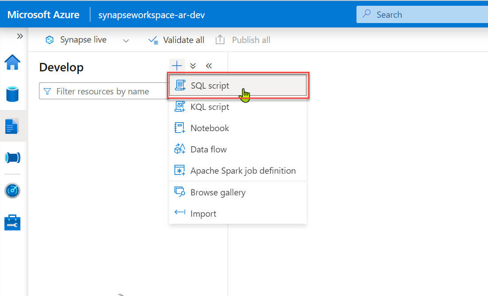
Task: Open the Data hub cylinder icon
Action: [x=12, y=94]
